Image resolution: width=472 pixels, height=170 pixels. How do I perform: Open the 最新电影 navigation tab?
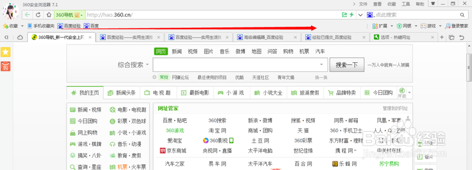click(x=195, y=93)
